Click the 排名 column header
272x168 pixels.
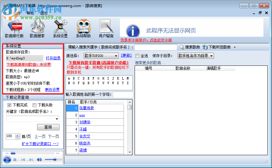pyautogui.click(x=72, y=102)
